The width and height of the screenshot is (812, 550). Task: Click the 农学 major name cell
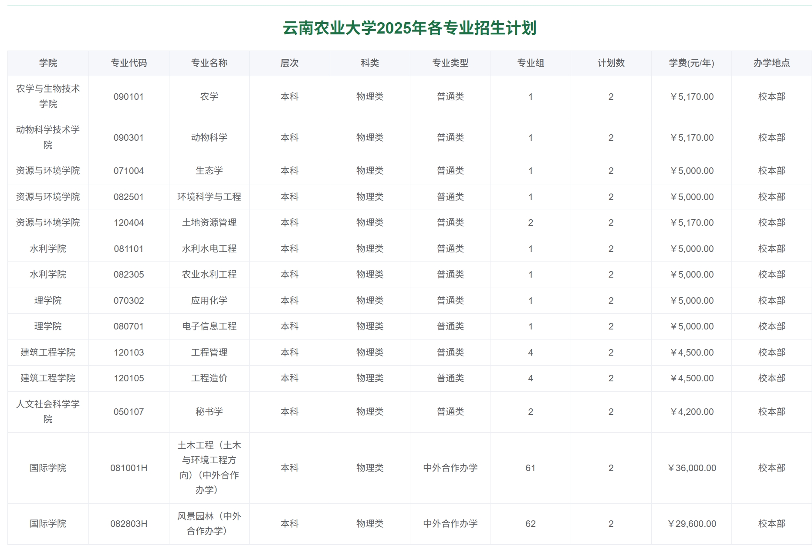pos(209,97)
